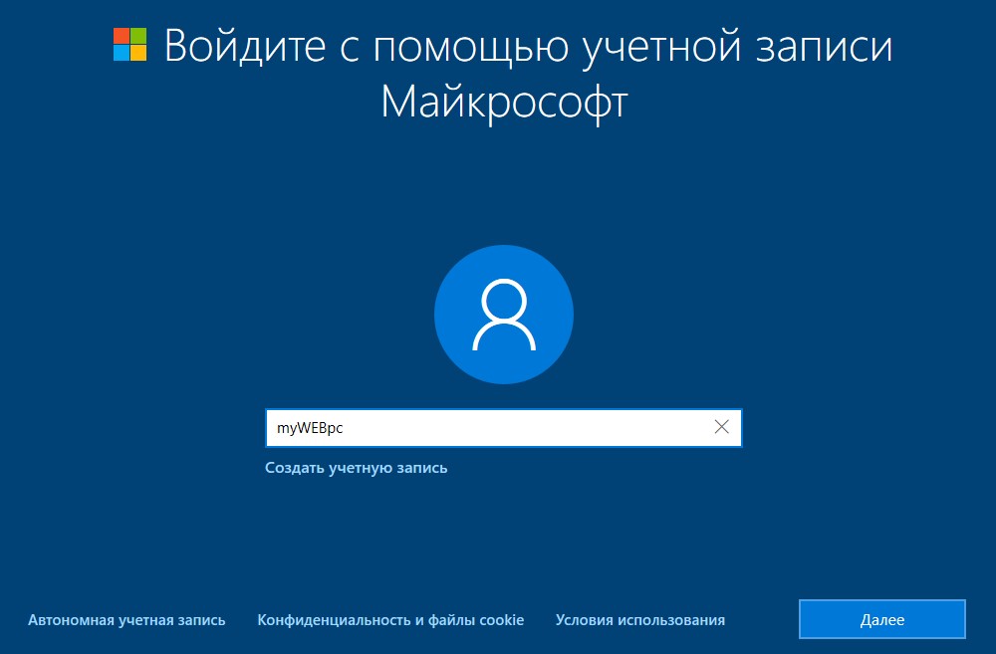Click the user avatar circle icon
The image size is (996, 654).
(504, 315)
